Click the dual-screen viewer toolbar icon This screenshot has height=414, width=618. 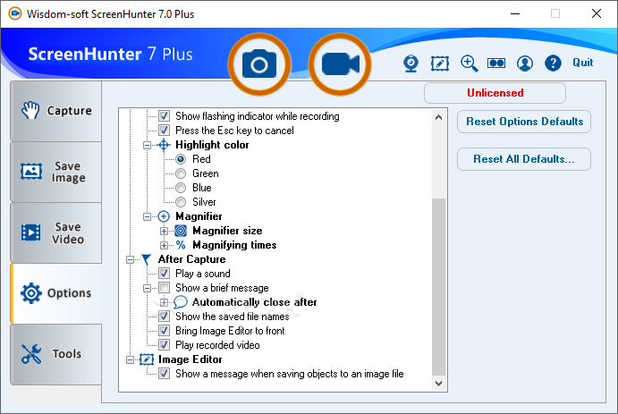click(496, 63)
